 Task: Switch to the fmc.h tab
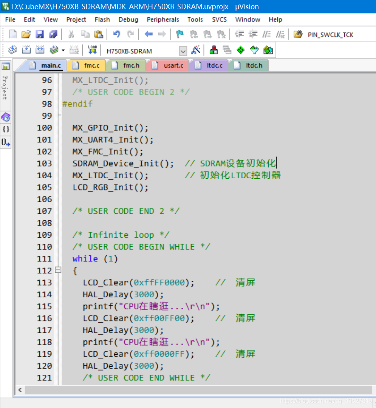pos(127,65)
